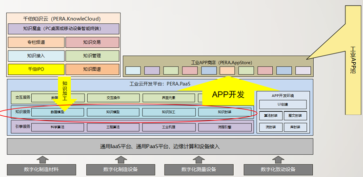Select the 数据模型 box in 知识服务
This screenshot has width=363, height=177.
[58, 112]
